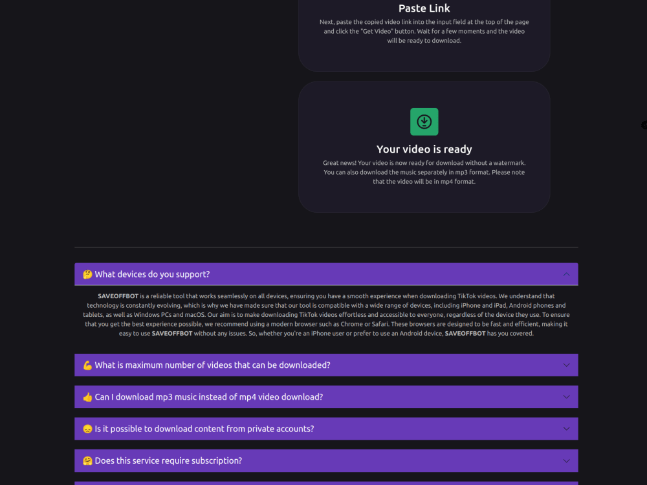647x485 pixels.
Task: Expand the mp3 download FAQ via its chevron
Action: coord(568,396)
